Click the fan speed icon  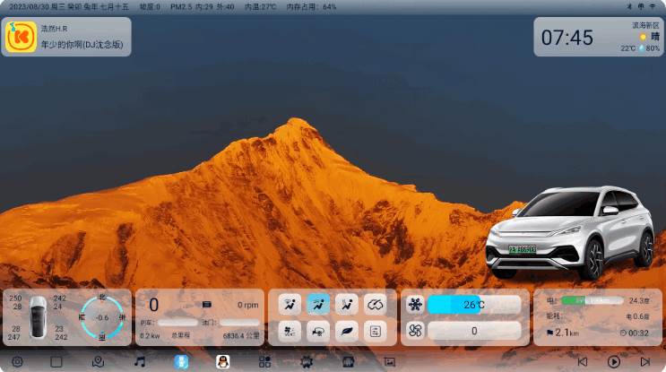(415, 331)
